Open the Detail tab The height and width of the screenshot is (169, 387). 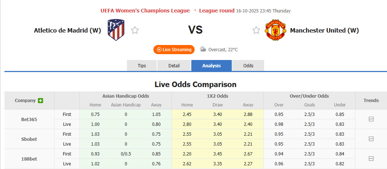click(x=174, y=66)
